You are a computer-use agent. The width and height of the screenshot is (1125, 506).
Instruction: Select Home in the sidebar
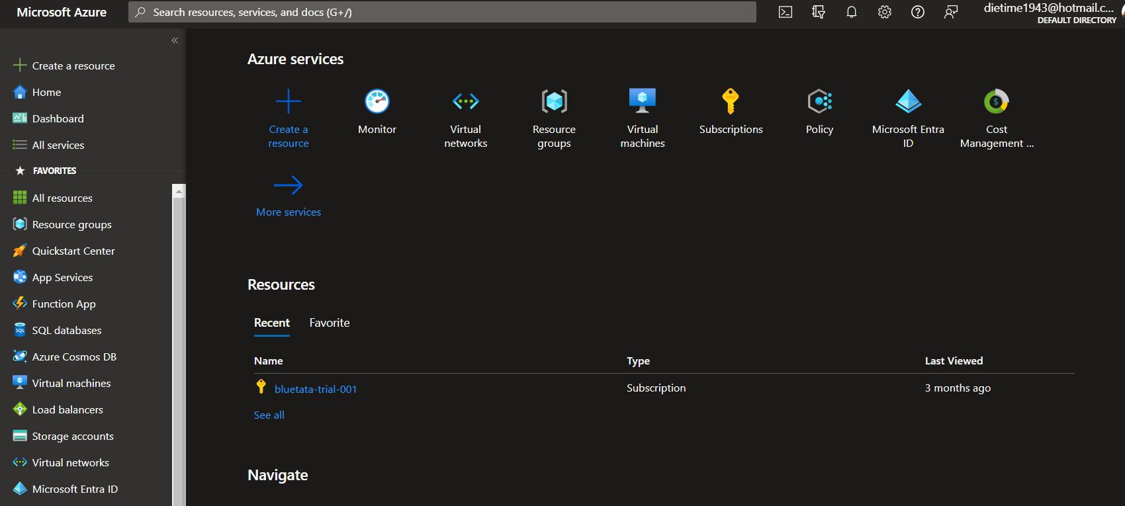click(x=46, y=92)
